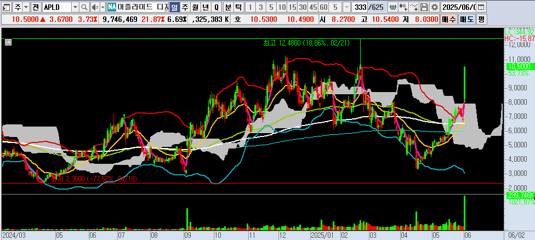Open the dropdown arrow next to speaker
This screenshot has width=535, height=240.
pos(103,7)
